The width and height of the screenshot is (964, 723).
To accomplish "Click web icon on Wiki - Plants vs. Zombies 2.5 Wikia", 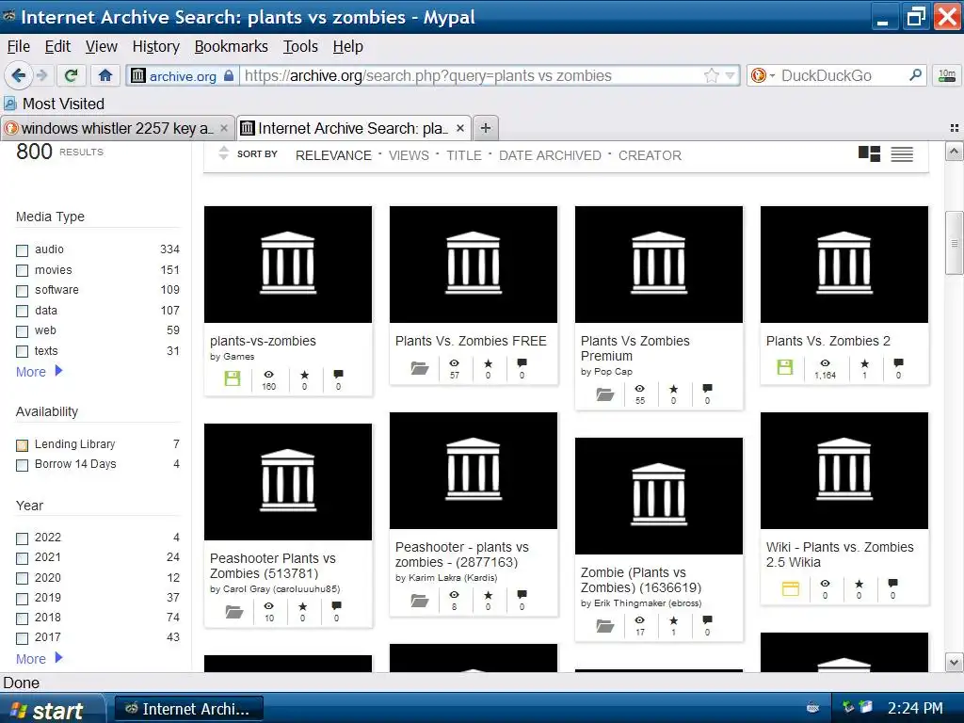I will 791,589.
